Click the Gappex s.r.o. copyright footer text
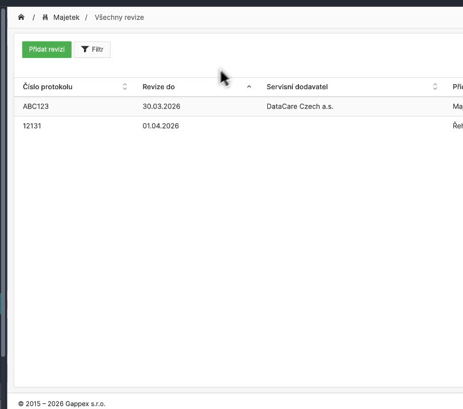Screen dimensions: 463x409 (62, 404)
